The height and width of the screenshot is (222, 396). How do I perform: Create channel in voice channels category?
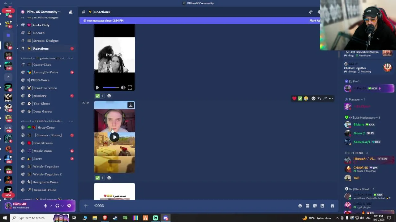click(x=72, y=121)
